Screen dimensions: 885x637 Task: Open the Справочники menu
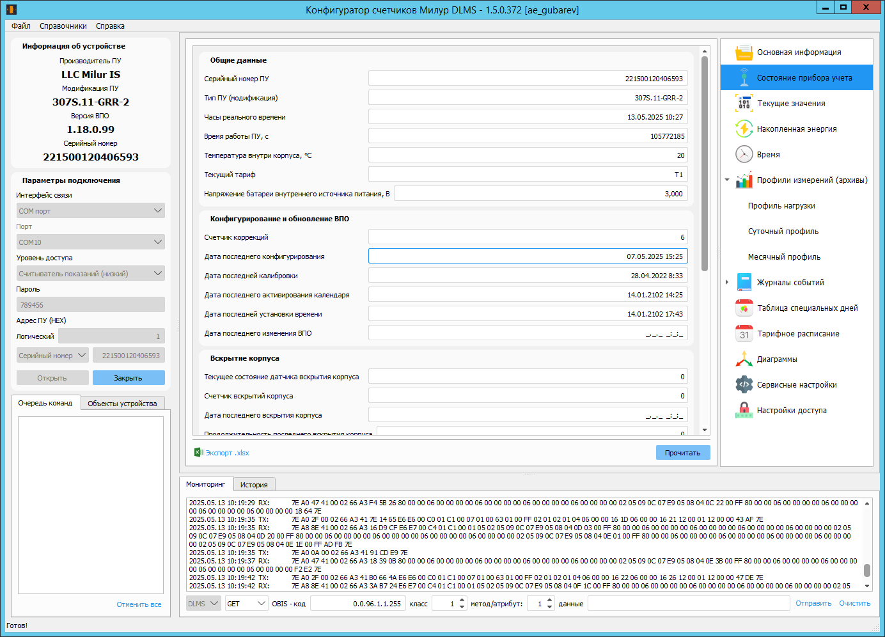[x=63, y=26]
